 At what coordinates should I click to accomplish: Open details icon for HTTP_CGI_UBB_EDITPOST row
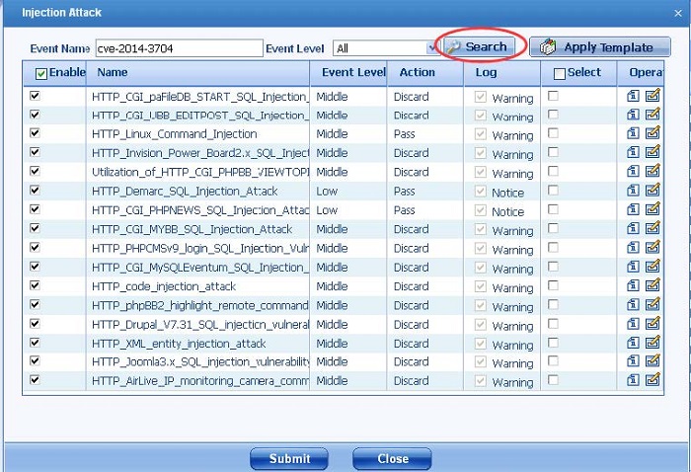(x=633, y=115)
